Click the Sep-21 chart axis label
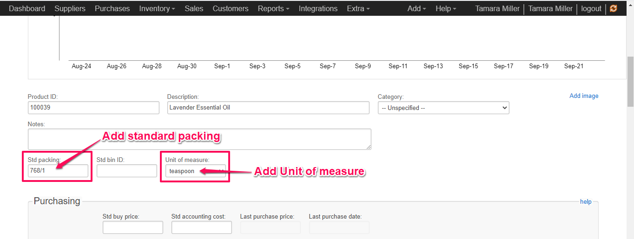Screen dimensions: 634x239 (x=574, y=66)
